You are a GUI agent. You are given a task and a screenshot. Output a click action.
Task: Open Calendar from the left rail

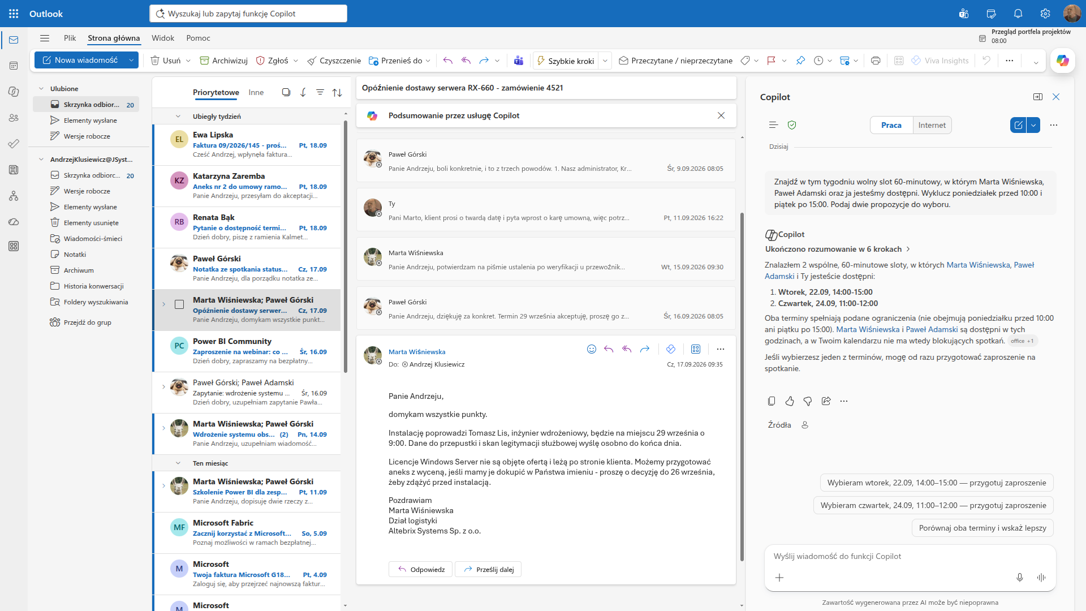point(14,66)
